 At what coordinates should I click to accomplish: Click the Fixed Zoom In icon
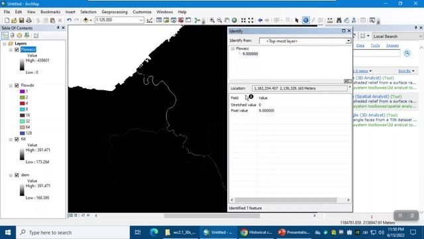tap(243, 21)
